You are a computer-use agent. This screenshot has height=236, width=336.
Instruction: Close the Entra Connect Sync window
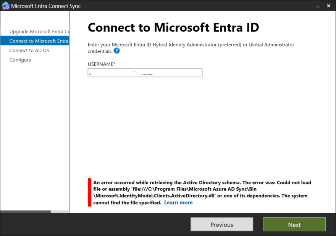coord(328,6)
